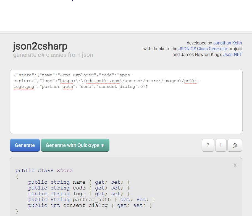Click inside the JSON input text area
The width and height of the screenshot is (252, 216).
(126, 110)
